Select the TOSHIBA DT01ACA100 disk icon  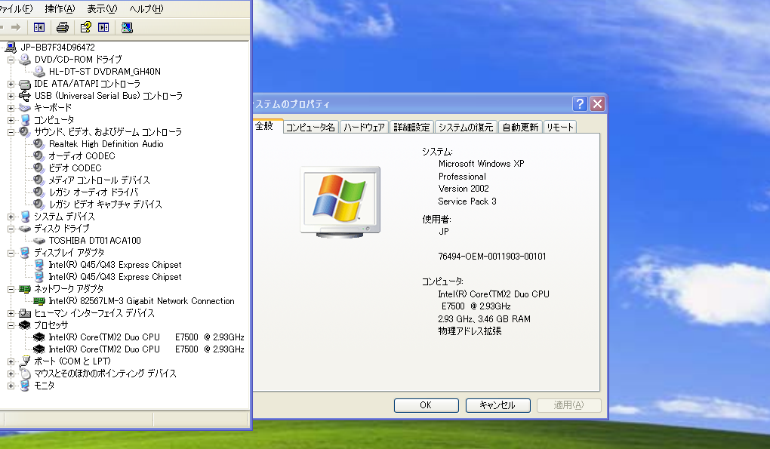tap(39, 241)
